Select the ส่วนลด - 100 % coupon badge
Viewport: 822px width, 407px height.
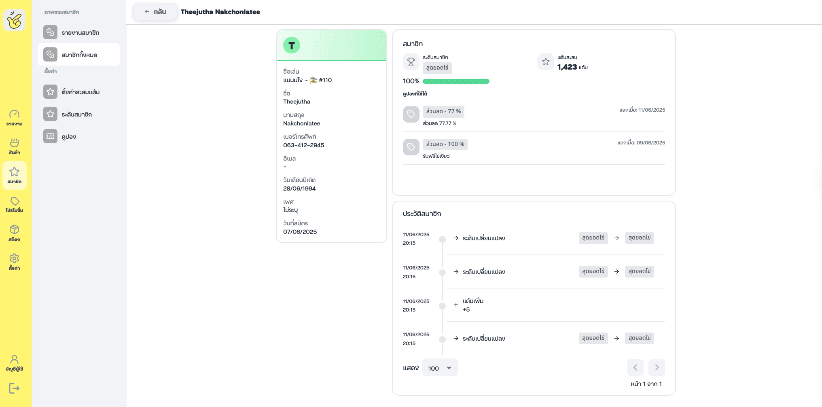click(x=445, y=144)
